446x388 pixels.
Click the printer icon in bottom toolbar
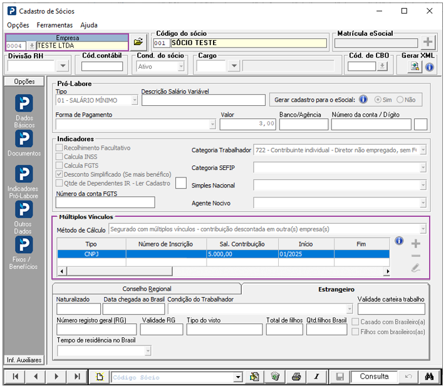(x=296, y=377)
